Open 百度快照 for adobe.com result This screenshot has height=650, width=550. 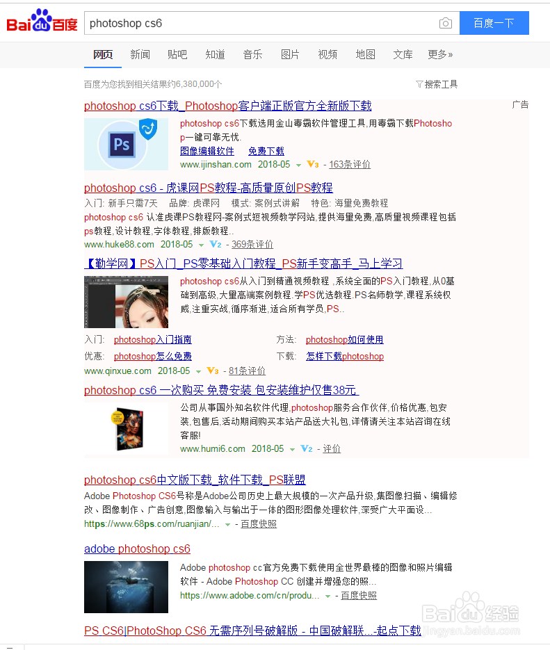pos(359,596)
